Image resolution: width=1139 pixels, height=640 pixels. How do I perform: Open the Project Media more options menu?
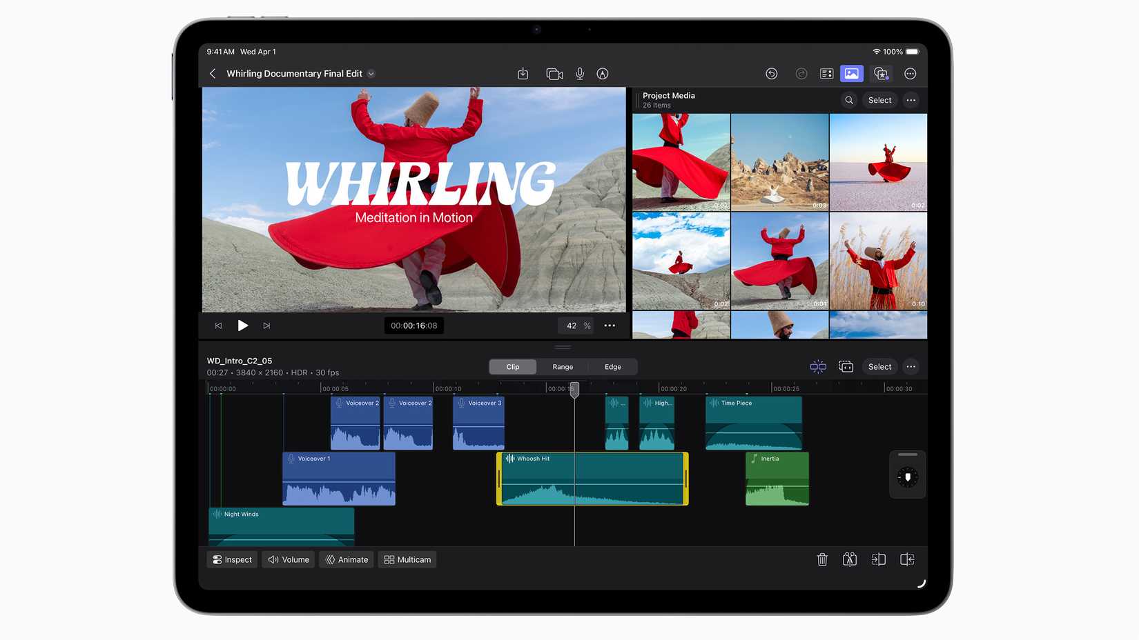(x=911, y=100)
